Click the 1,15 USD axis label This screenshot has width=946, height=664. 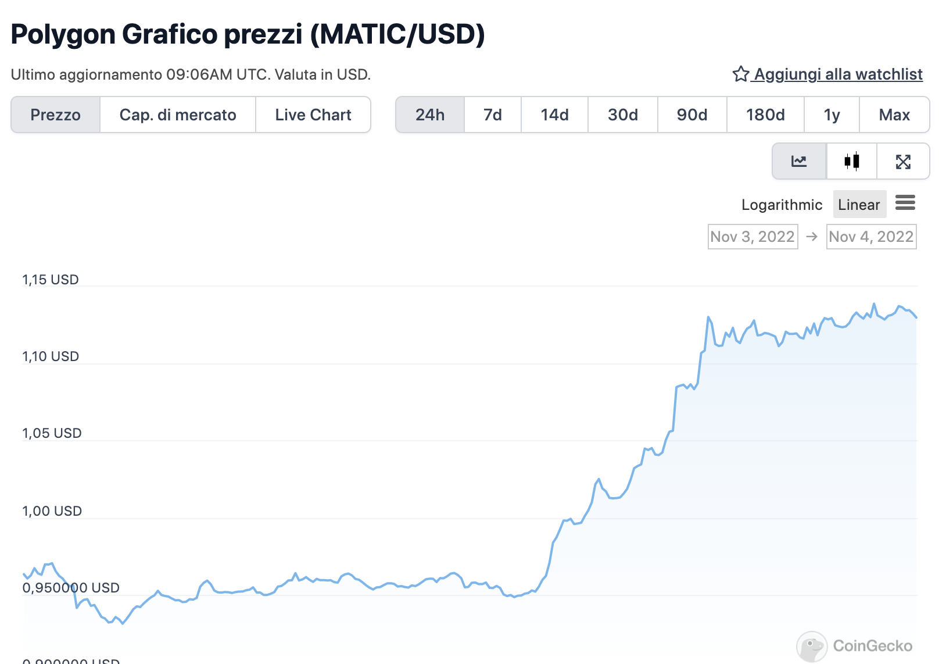point(51,280)
